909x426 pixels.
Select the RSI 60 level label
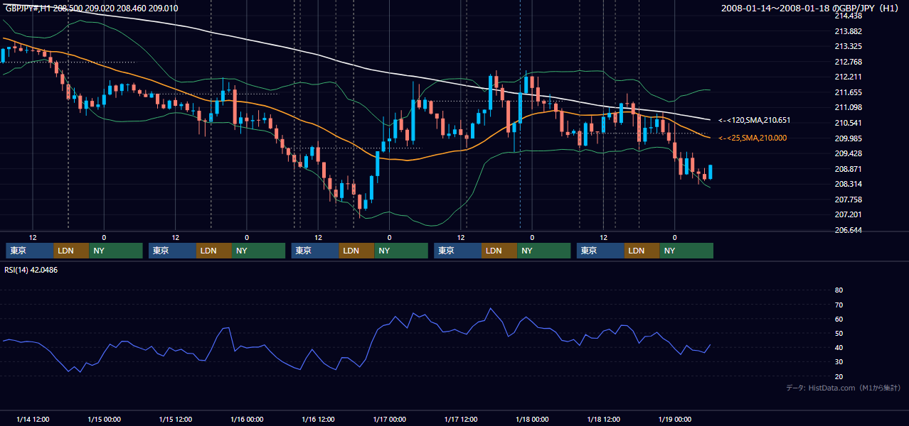click(839, 319)
